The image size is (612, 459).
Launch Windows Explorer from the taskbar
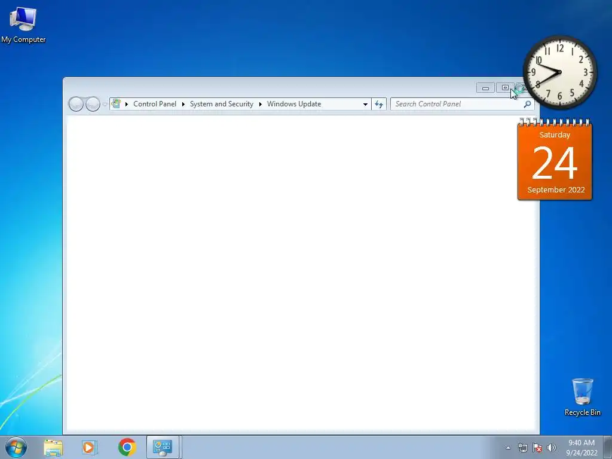[53, 447]
